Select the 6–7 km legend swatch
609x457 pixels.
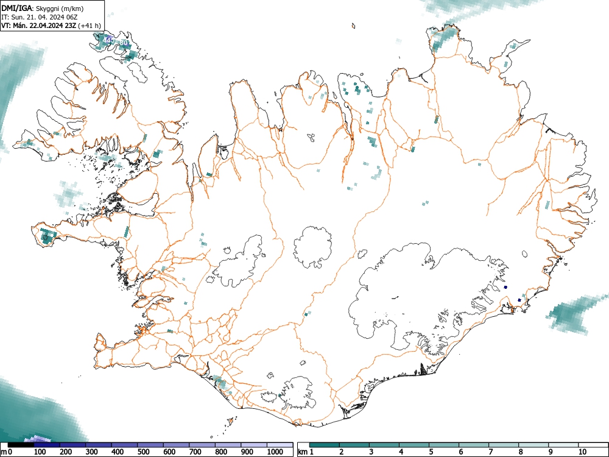pos(474,445)
